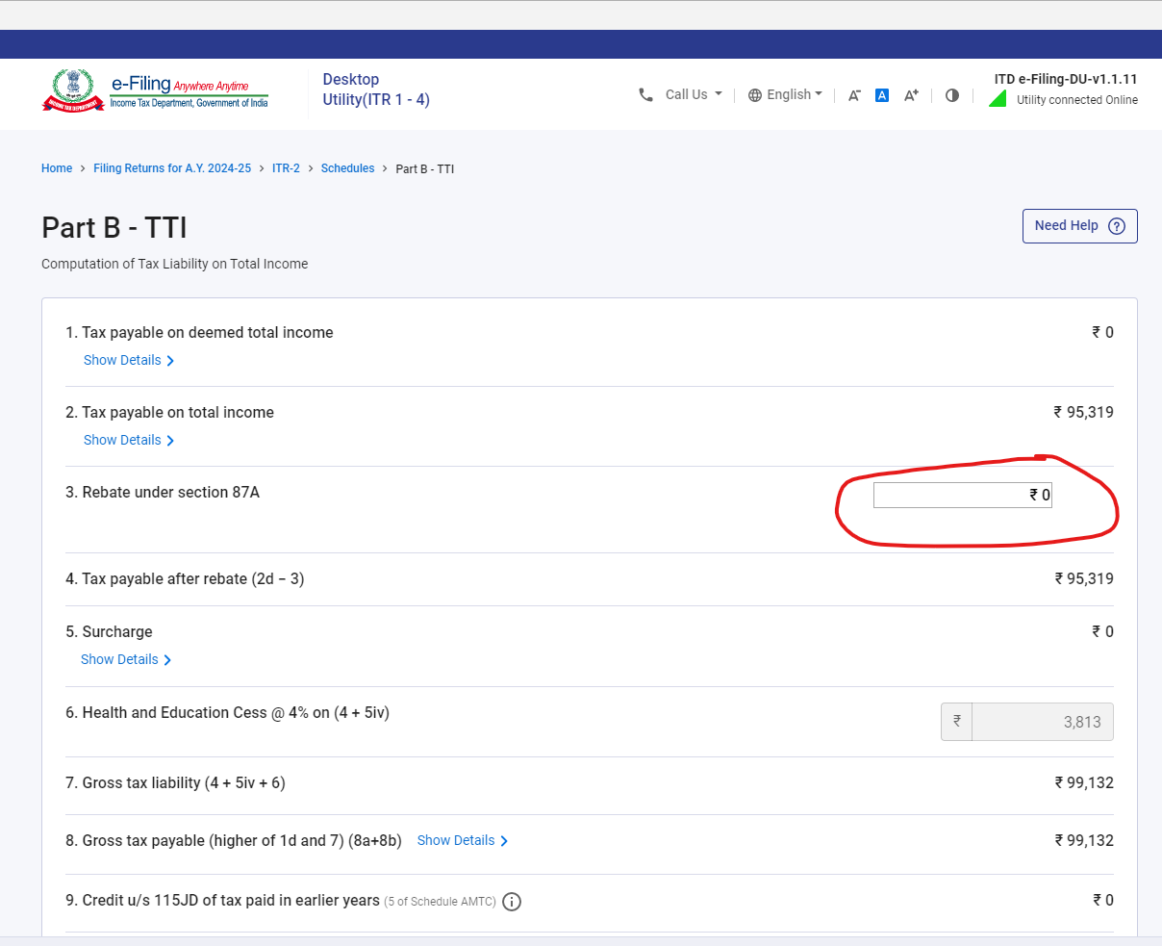Navigate to Schedules breadcrumb
The width and height of the screenshot is (1162, 946).
tap(347, 168)
